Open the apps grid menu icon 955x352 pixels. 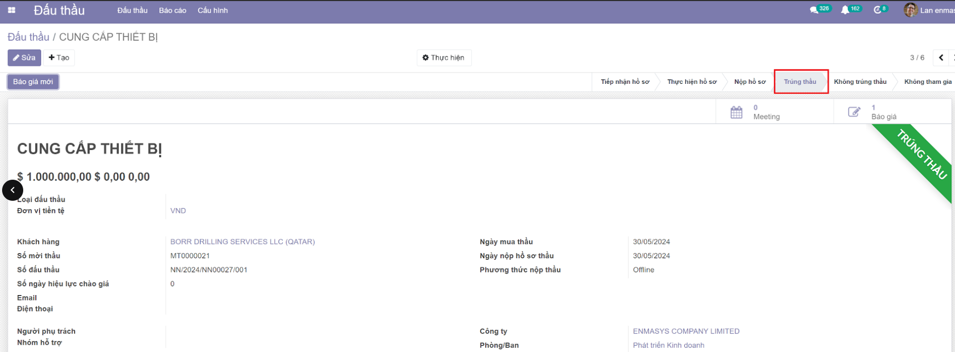(x=12, y=11)
